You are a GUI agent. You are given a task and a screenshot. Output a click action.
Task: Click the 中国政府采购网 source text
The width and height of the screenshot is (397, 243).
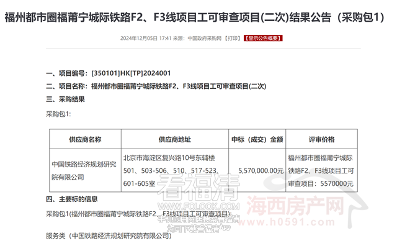coord(204,39)
